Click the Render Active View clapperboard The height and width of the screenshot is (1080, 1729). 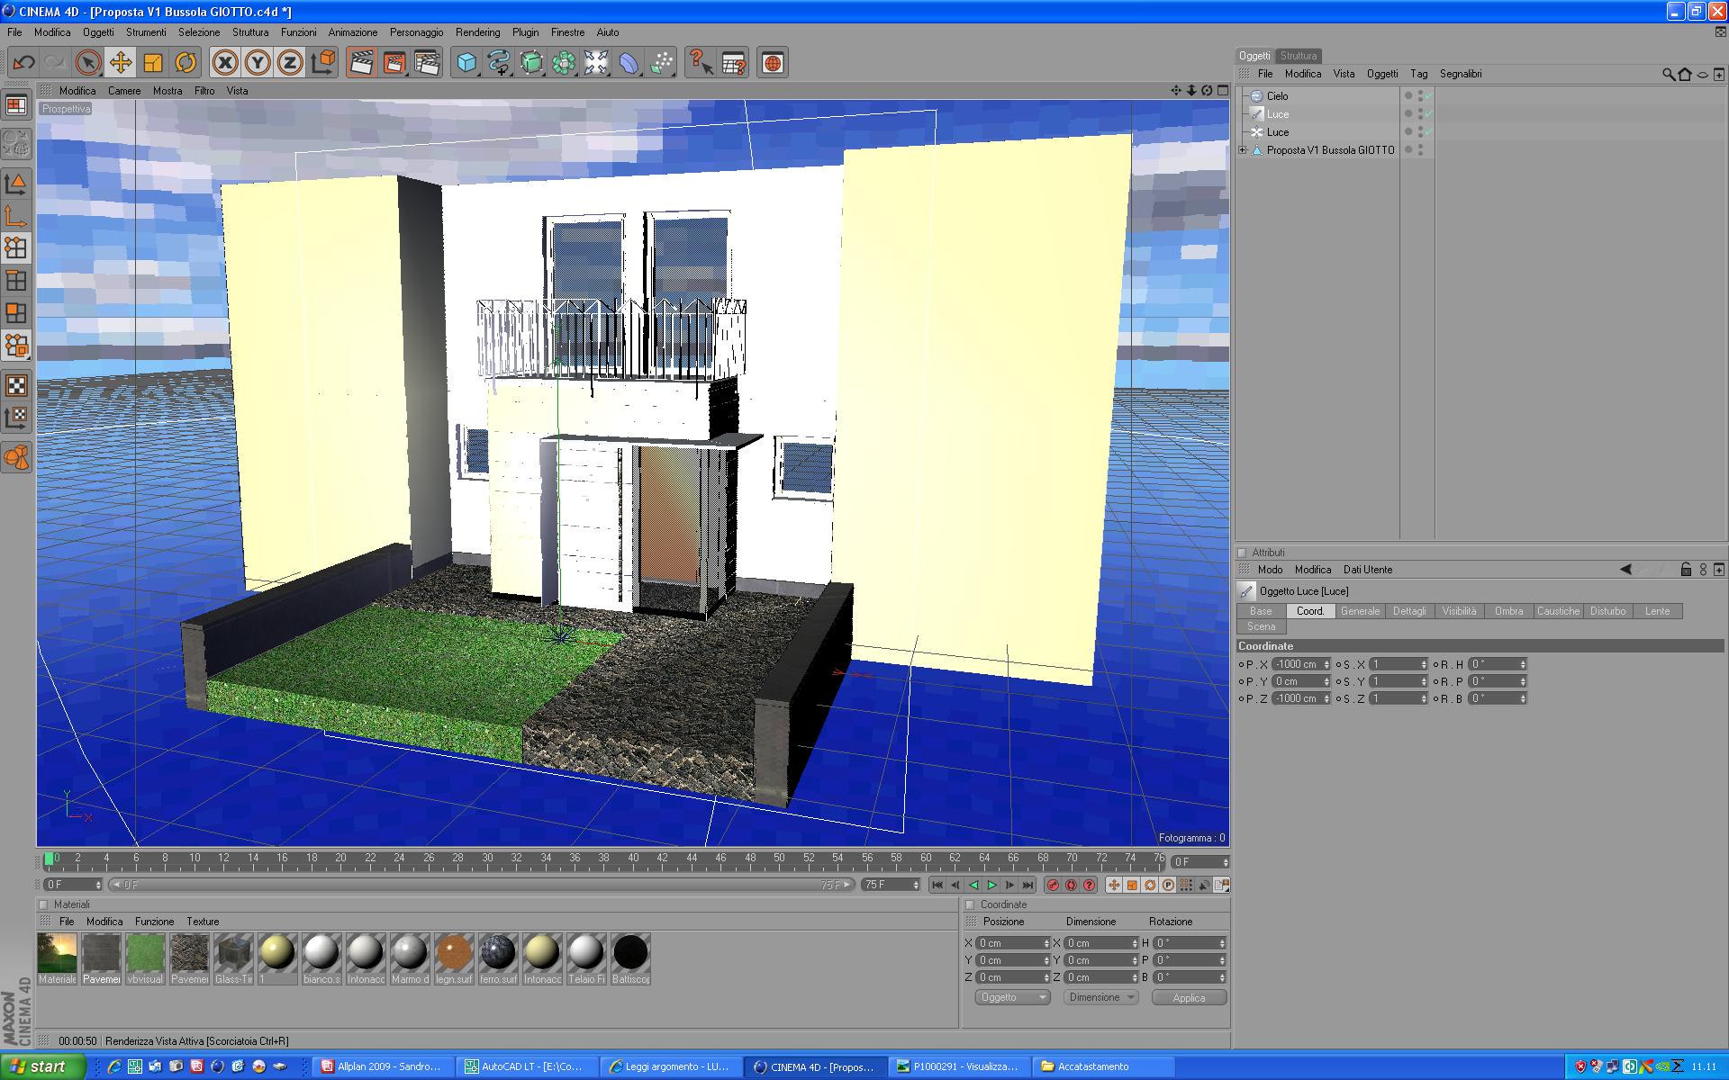coord(361,63)
